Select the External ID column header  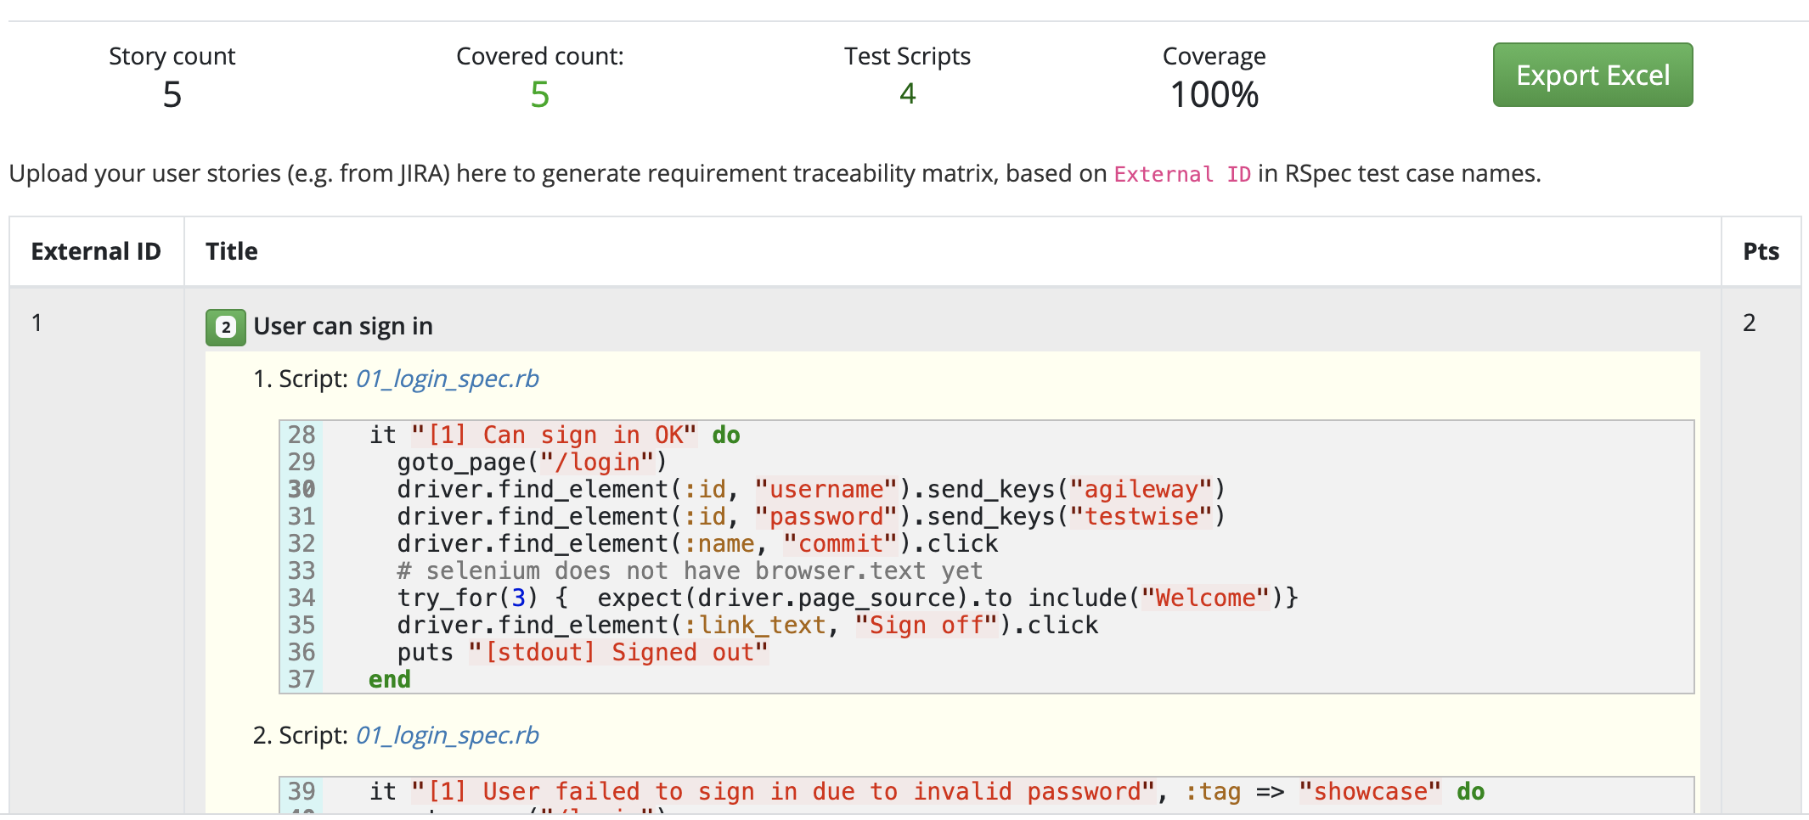[x=96, y=251]
